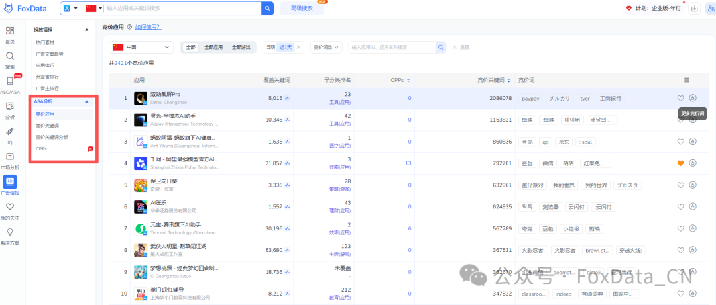Open 热门素材 in side menu
Viewport: 716px width, 305px height.
(x=45, y=42)
